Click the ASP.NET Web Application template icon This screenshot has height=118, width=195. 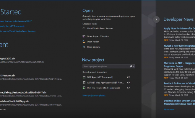(84, 83)
